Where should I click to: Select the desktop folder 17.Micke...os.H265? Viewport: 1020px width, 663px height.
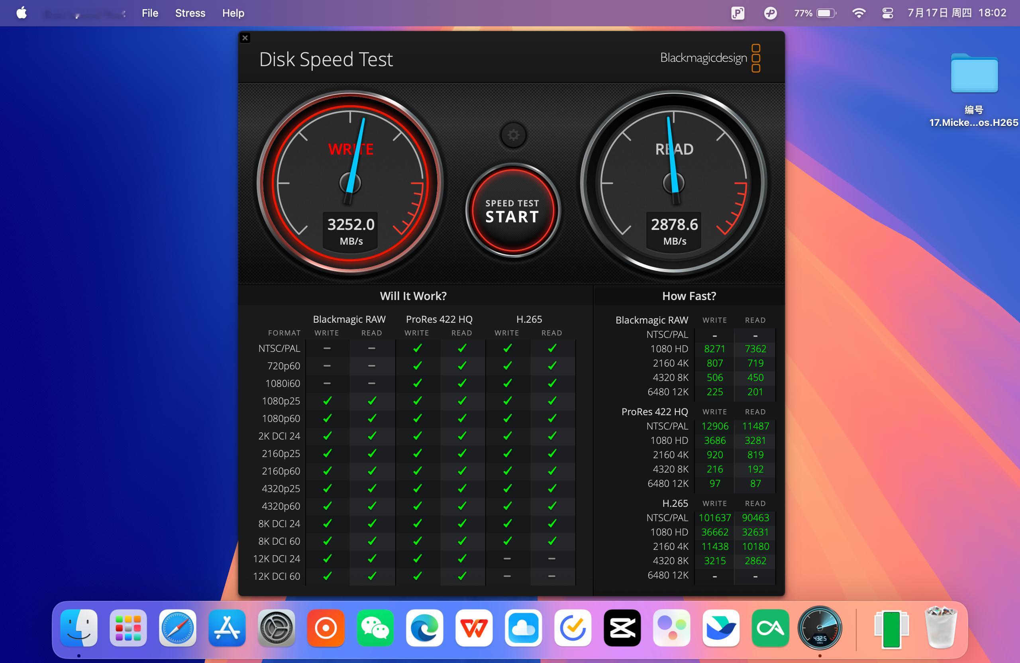tap(974, 90)
